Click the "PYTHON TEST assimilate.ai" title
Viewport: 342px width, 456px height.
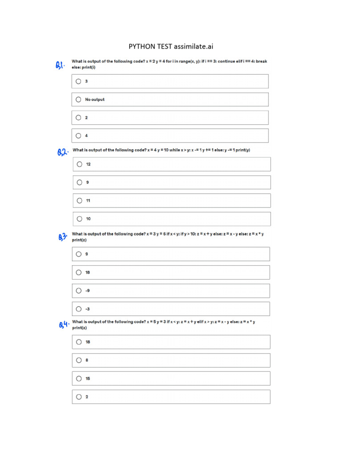(x=171, y=46)
